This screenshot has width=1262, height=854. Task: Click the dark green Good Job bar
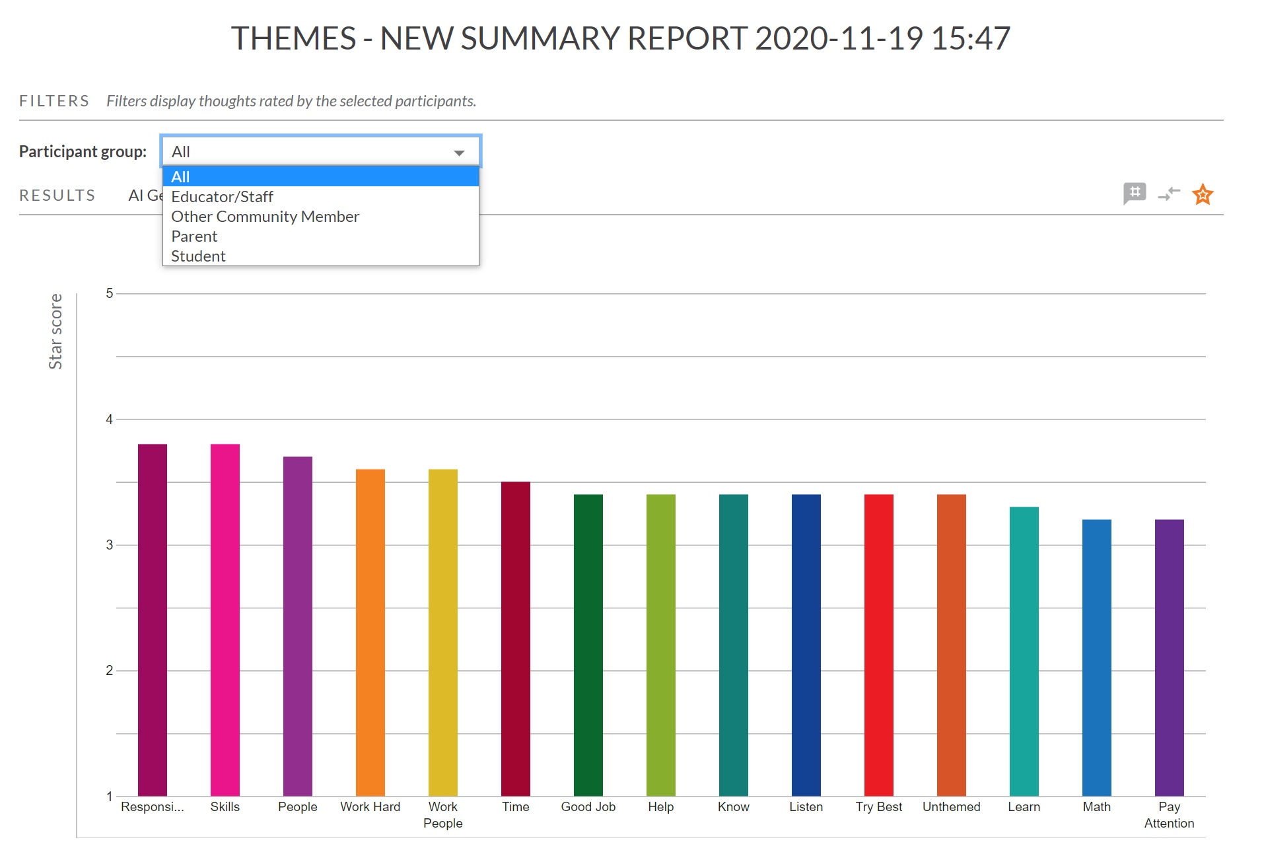coord(588,645)
